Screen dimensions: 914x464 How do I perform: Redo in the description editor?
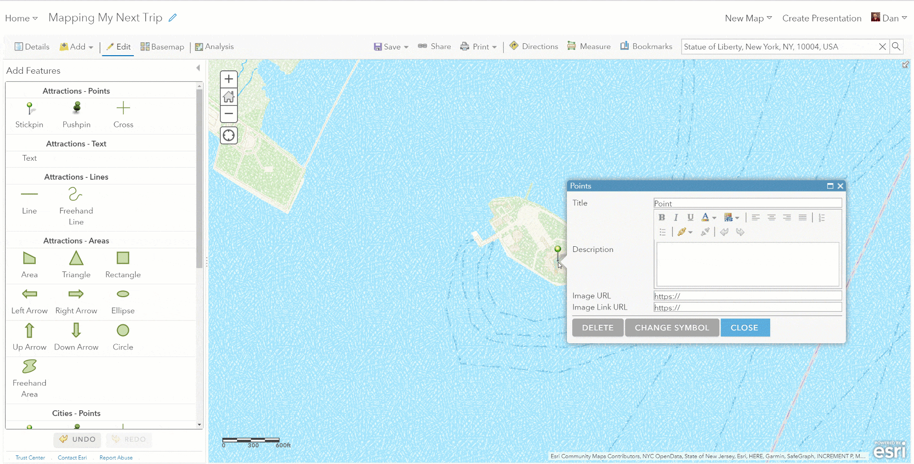click(x=740, y=232)
